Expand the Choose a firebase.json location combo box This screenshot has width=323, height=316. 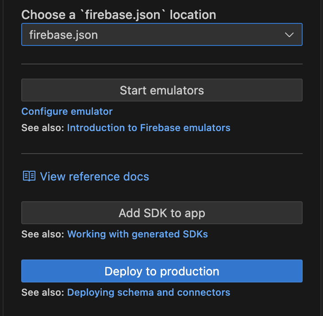[162, 34]
